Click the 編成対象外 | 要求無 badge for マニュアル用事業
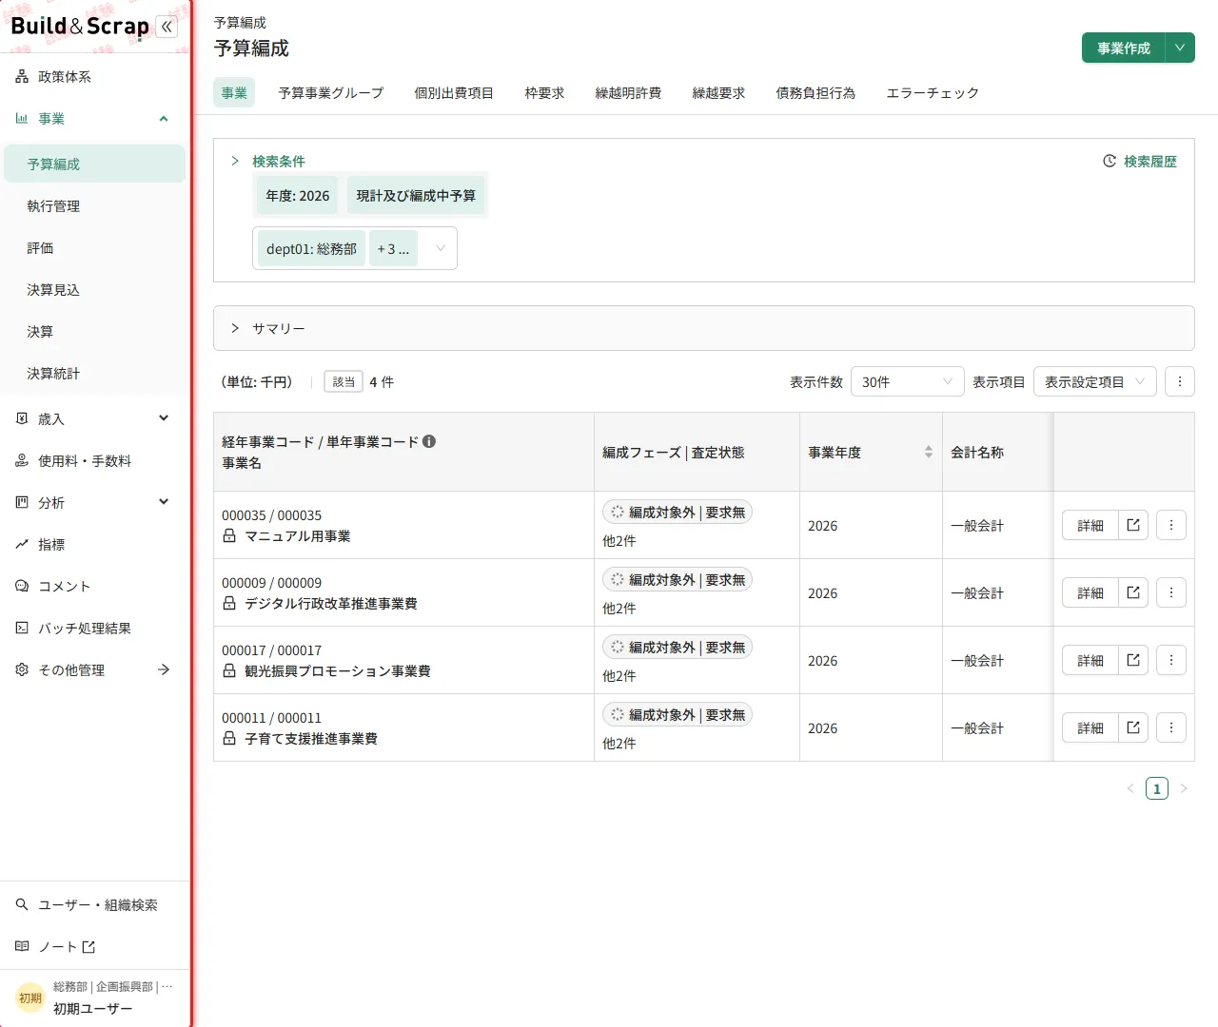 coord(678,512)
